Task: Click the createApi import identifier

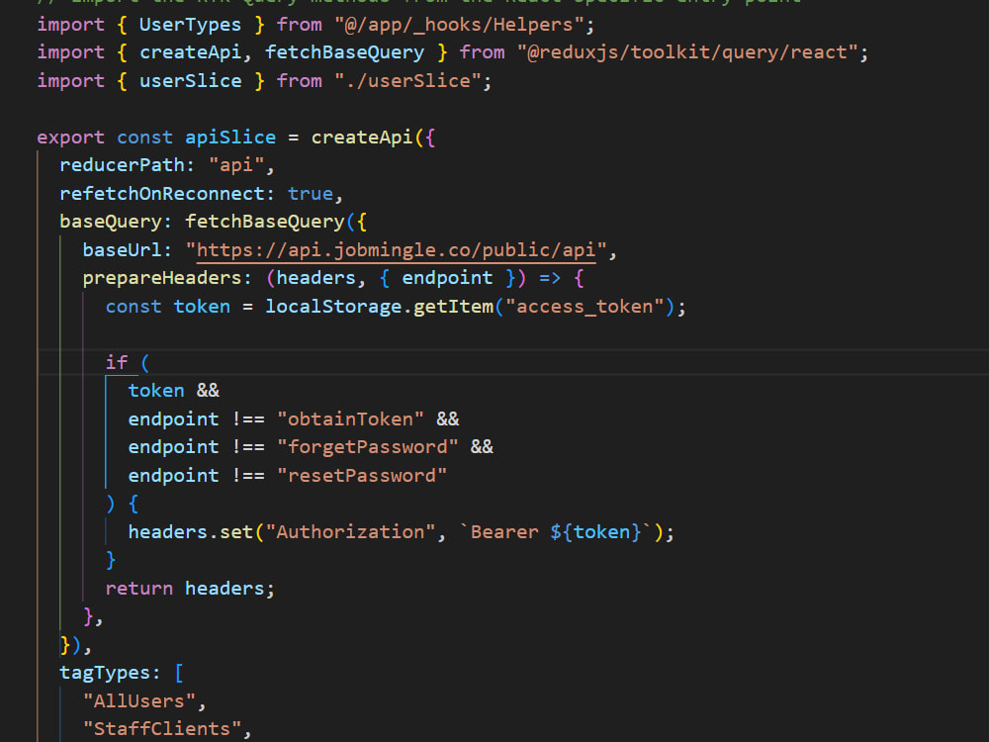Action: 190,52
